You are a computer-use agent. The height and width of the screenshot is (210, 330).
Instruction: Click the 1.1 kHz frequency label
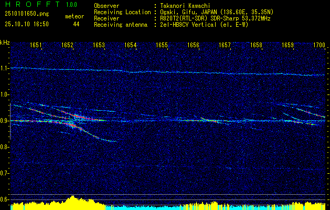click(x=5, y=68)
